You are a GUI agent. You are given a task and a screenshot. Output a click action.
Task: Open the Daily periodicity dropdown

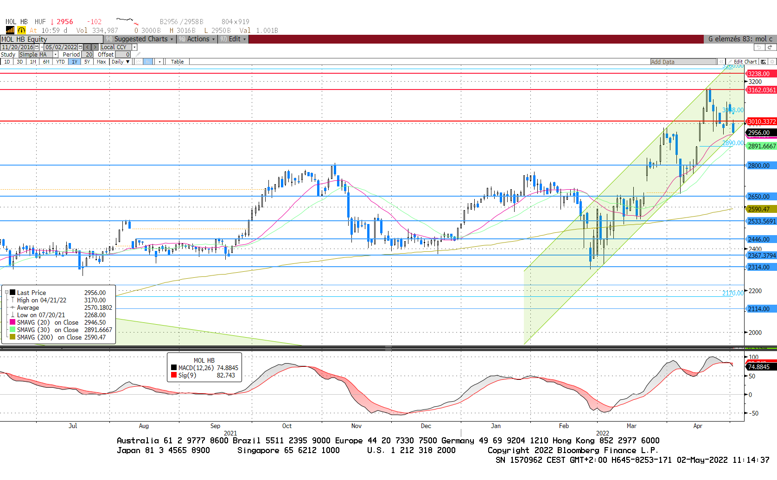pyautogui.click(x=121, y=62)
